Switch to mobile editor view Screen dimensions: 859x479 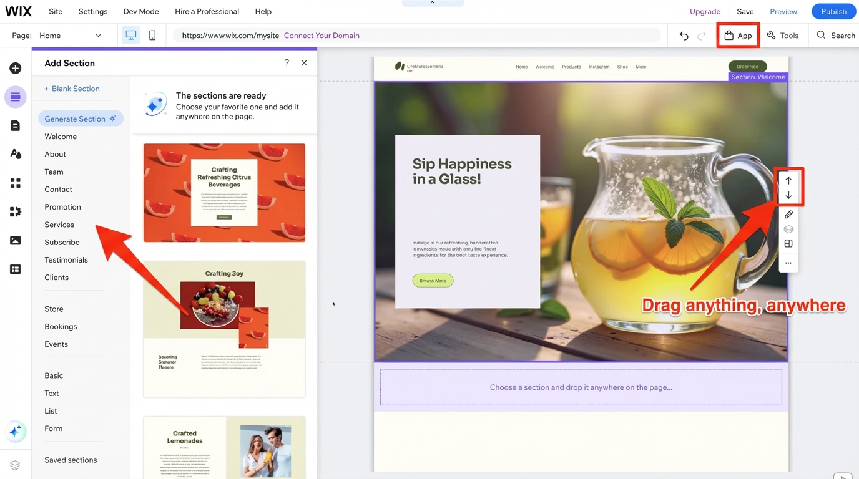click(x=152, y=35)
